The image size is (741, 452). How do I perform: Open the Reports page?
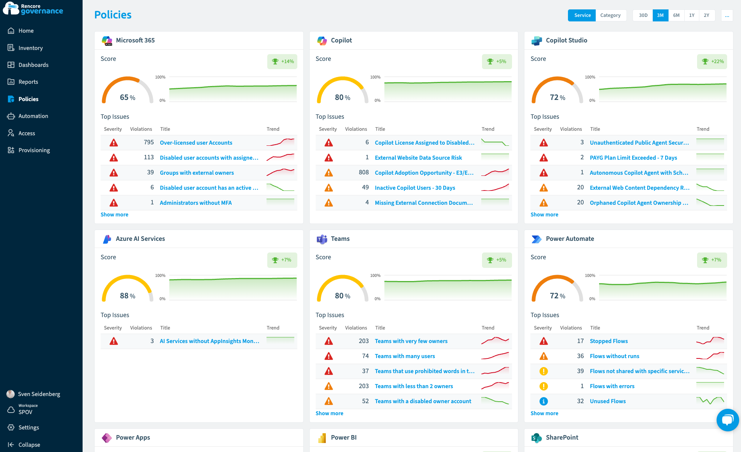coord(29,82)
